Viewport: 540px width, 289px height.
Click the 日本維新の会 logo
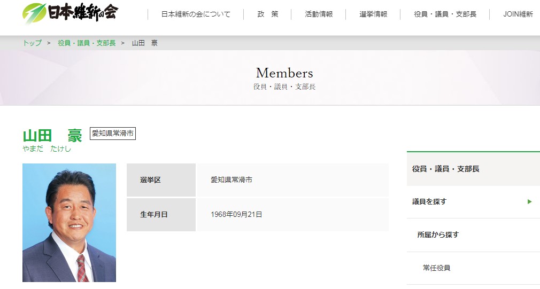tap(70, 13)
